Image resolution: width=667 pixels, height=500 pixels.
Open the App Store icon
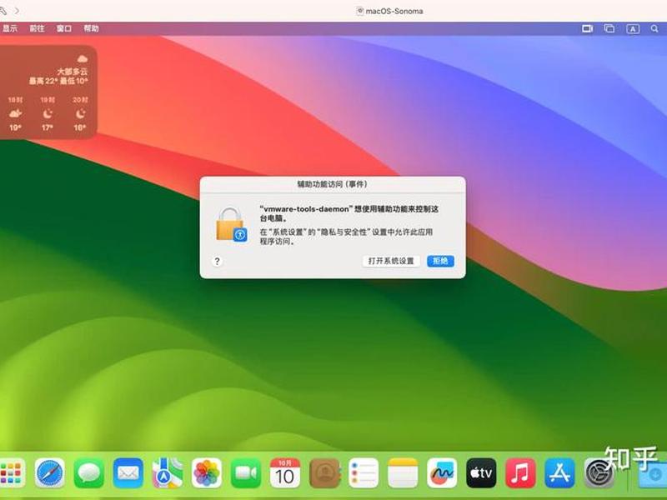(x=559, y=472)
